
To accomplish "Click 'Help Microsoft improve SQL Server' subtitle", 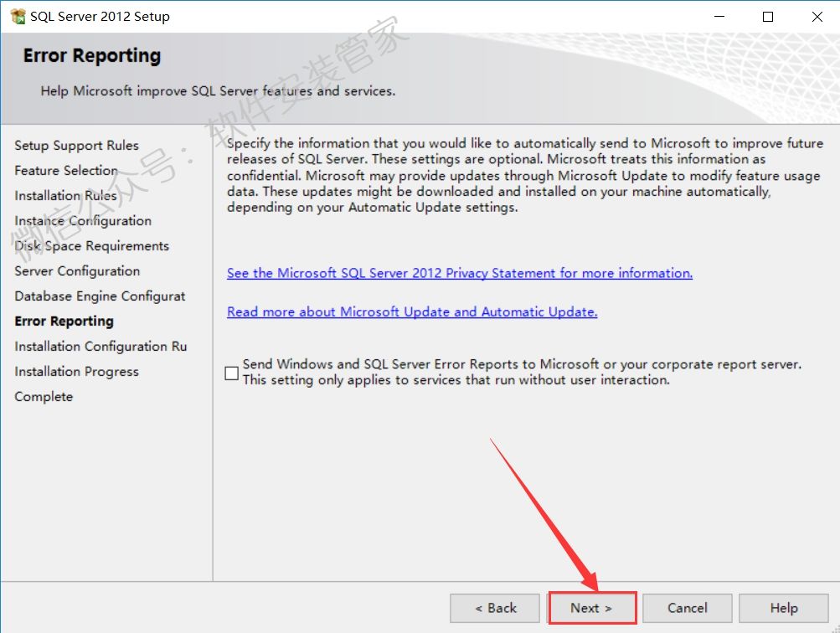I will 218,91.
